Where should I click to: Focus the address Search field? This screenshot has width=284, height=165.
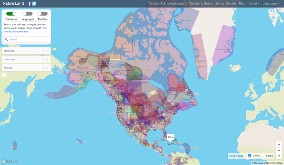27,39
